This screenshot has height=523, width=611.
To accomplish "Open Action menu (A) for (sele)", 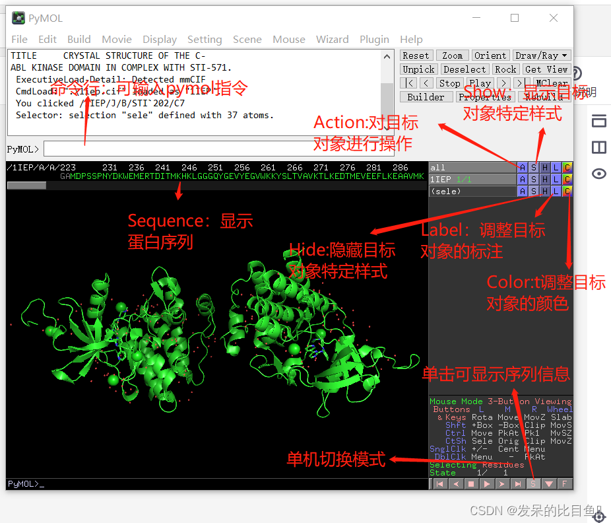I will click(x=523, y=191).
